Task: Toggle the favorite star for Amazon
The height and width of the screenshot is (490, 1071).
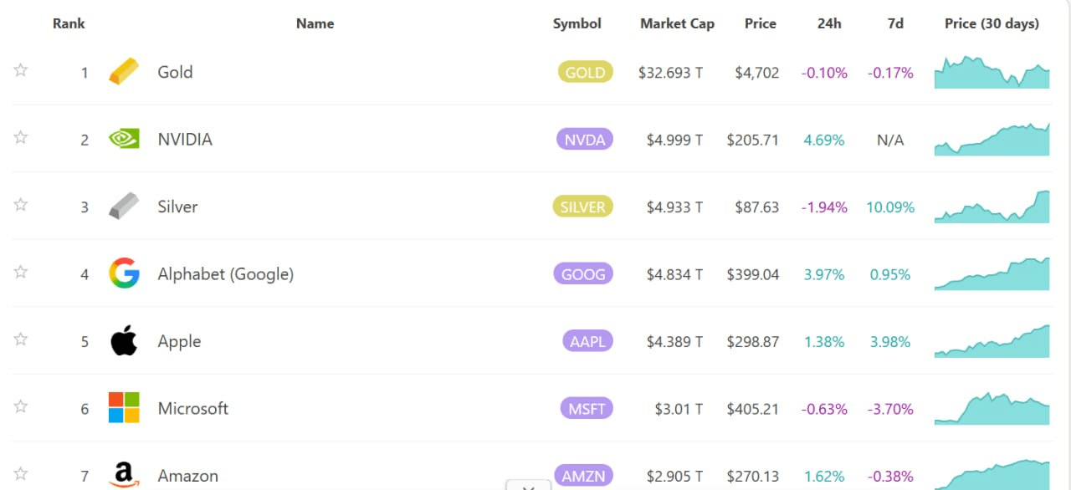Action: click(21, 473)
